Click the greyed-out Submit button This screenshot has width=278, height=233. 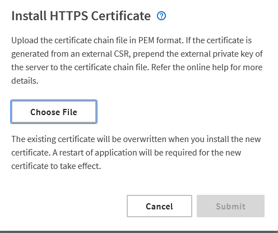[230, 206]
